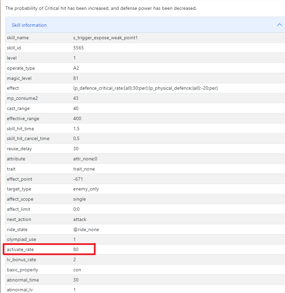
Task: Click the operate_type value A2
Action: 76,68
